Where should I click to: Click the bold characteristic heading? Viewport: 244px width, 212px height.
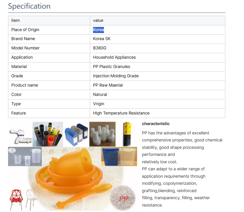(156, 124)
